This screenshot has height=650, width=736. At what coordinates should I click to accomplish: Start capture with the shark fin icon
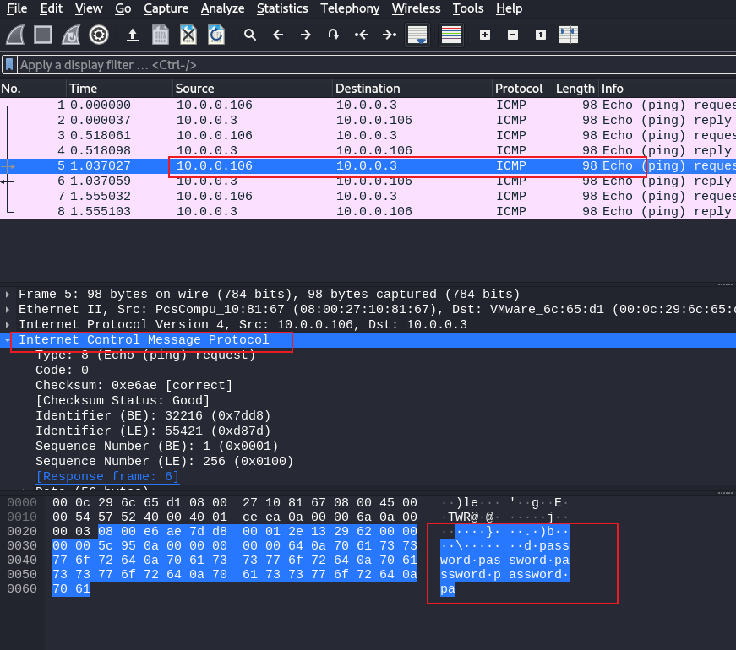[x=15, y=35]
